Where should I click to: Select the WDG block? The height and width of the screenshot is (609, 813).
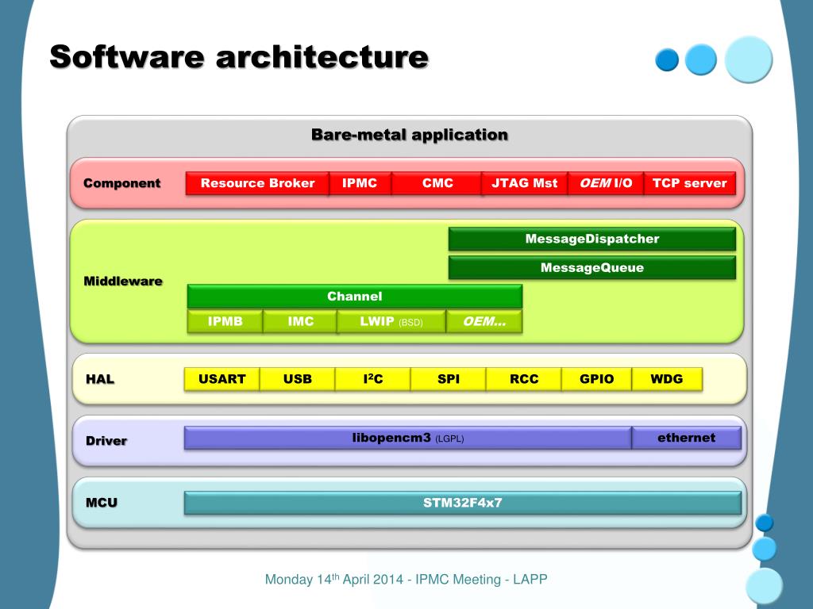click(x=667, y=379)
